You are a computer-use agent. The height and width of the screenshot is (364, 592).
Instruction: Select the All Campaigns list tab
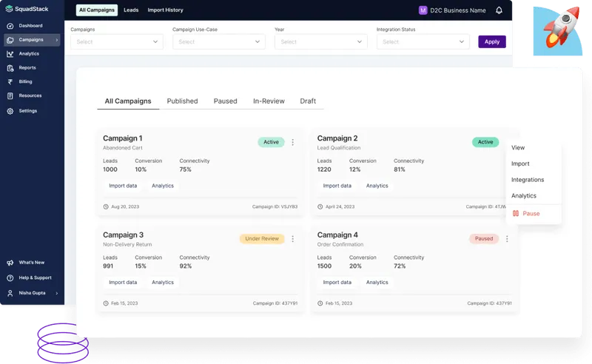coord(128,101)
